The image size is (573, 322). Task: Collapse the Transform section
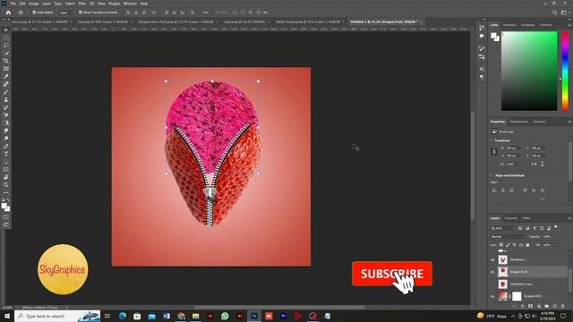point(492,140)
